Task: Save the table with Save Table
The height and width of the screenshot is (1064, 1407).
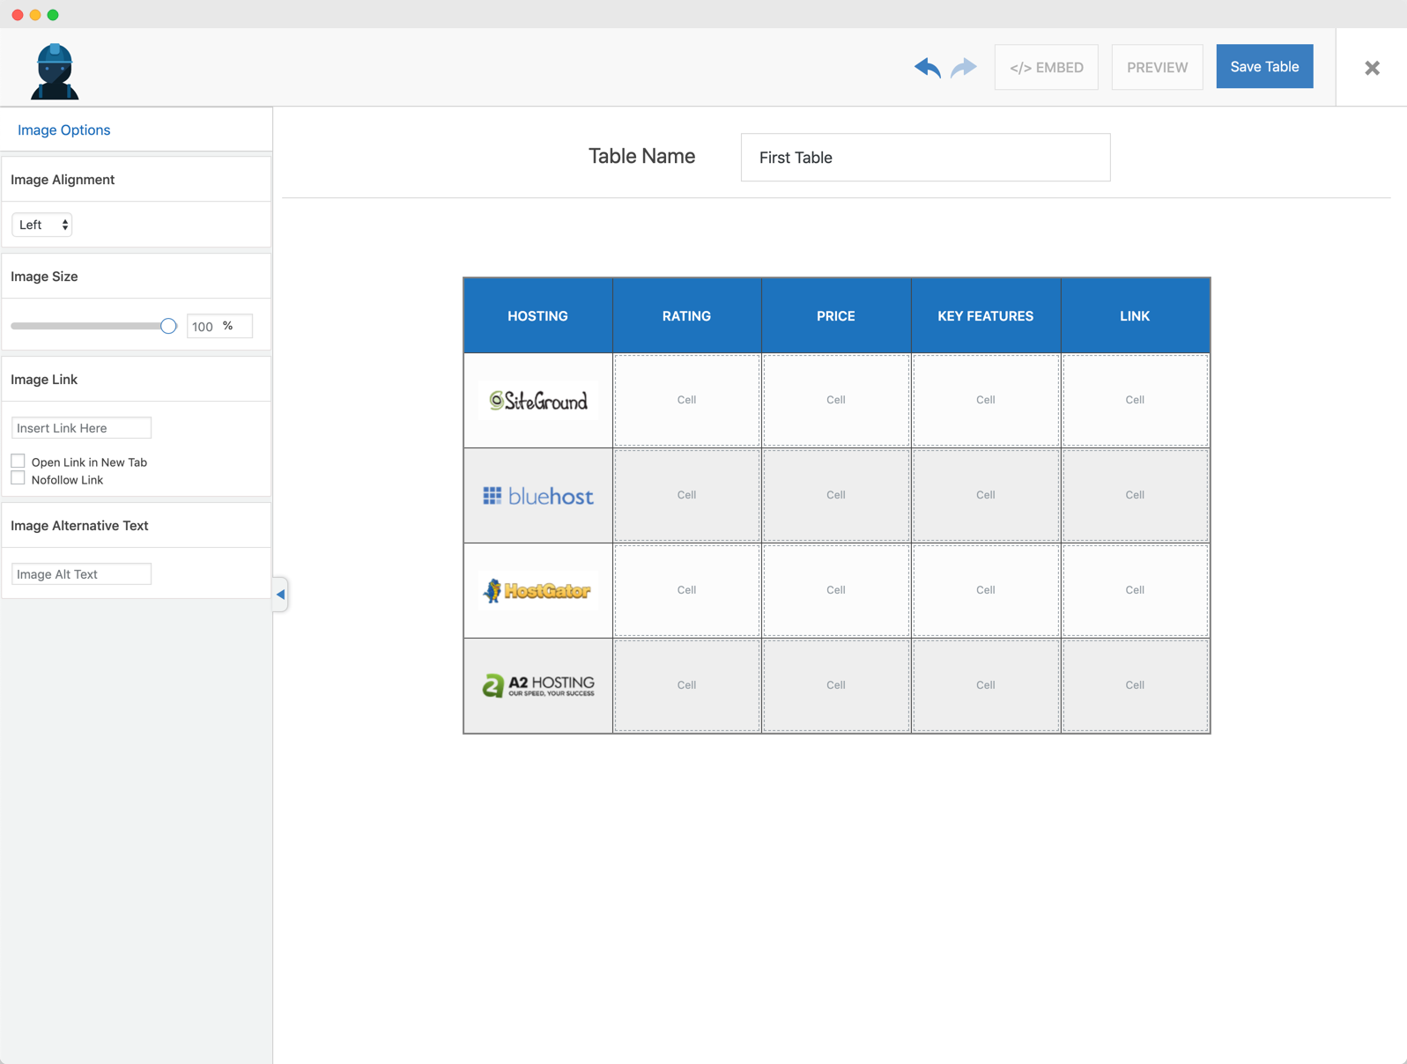Action: click(x=1263, y=67)
